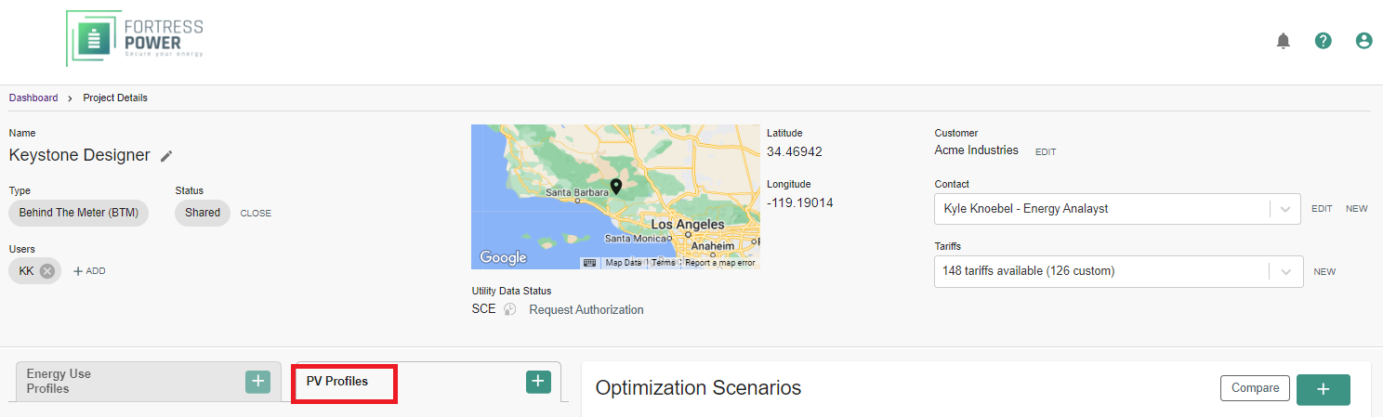Edit project name with pencil icon
Viewport: 1383px width, 417px height.
[x=166, y=156]
